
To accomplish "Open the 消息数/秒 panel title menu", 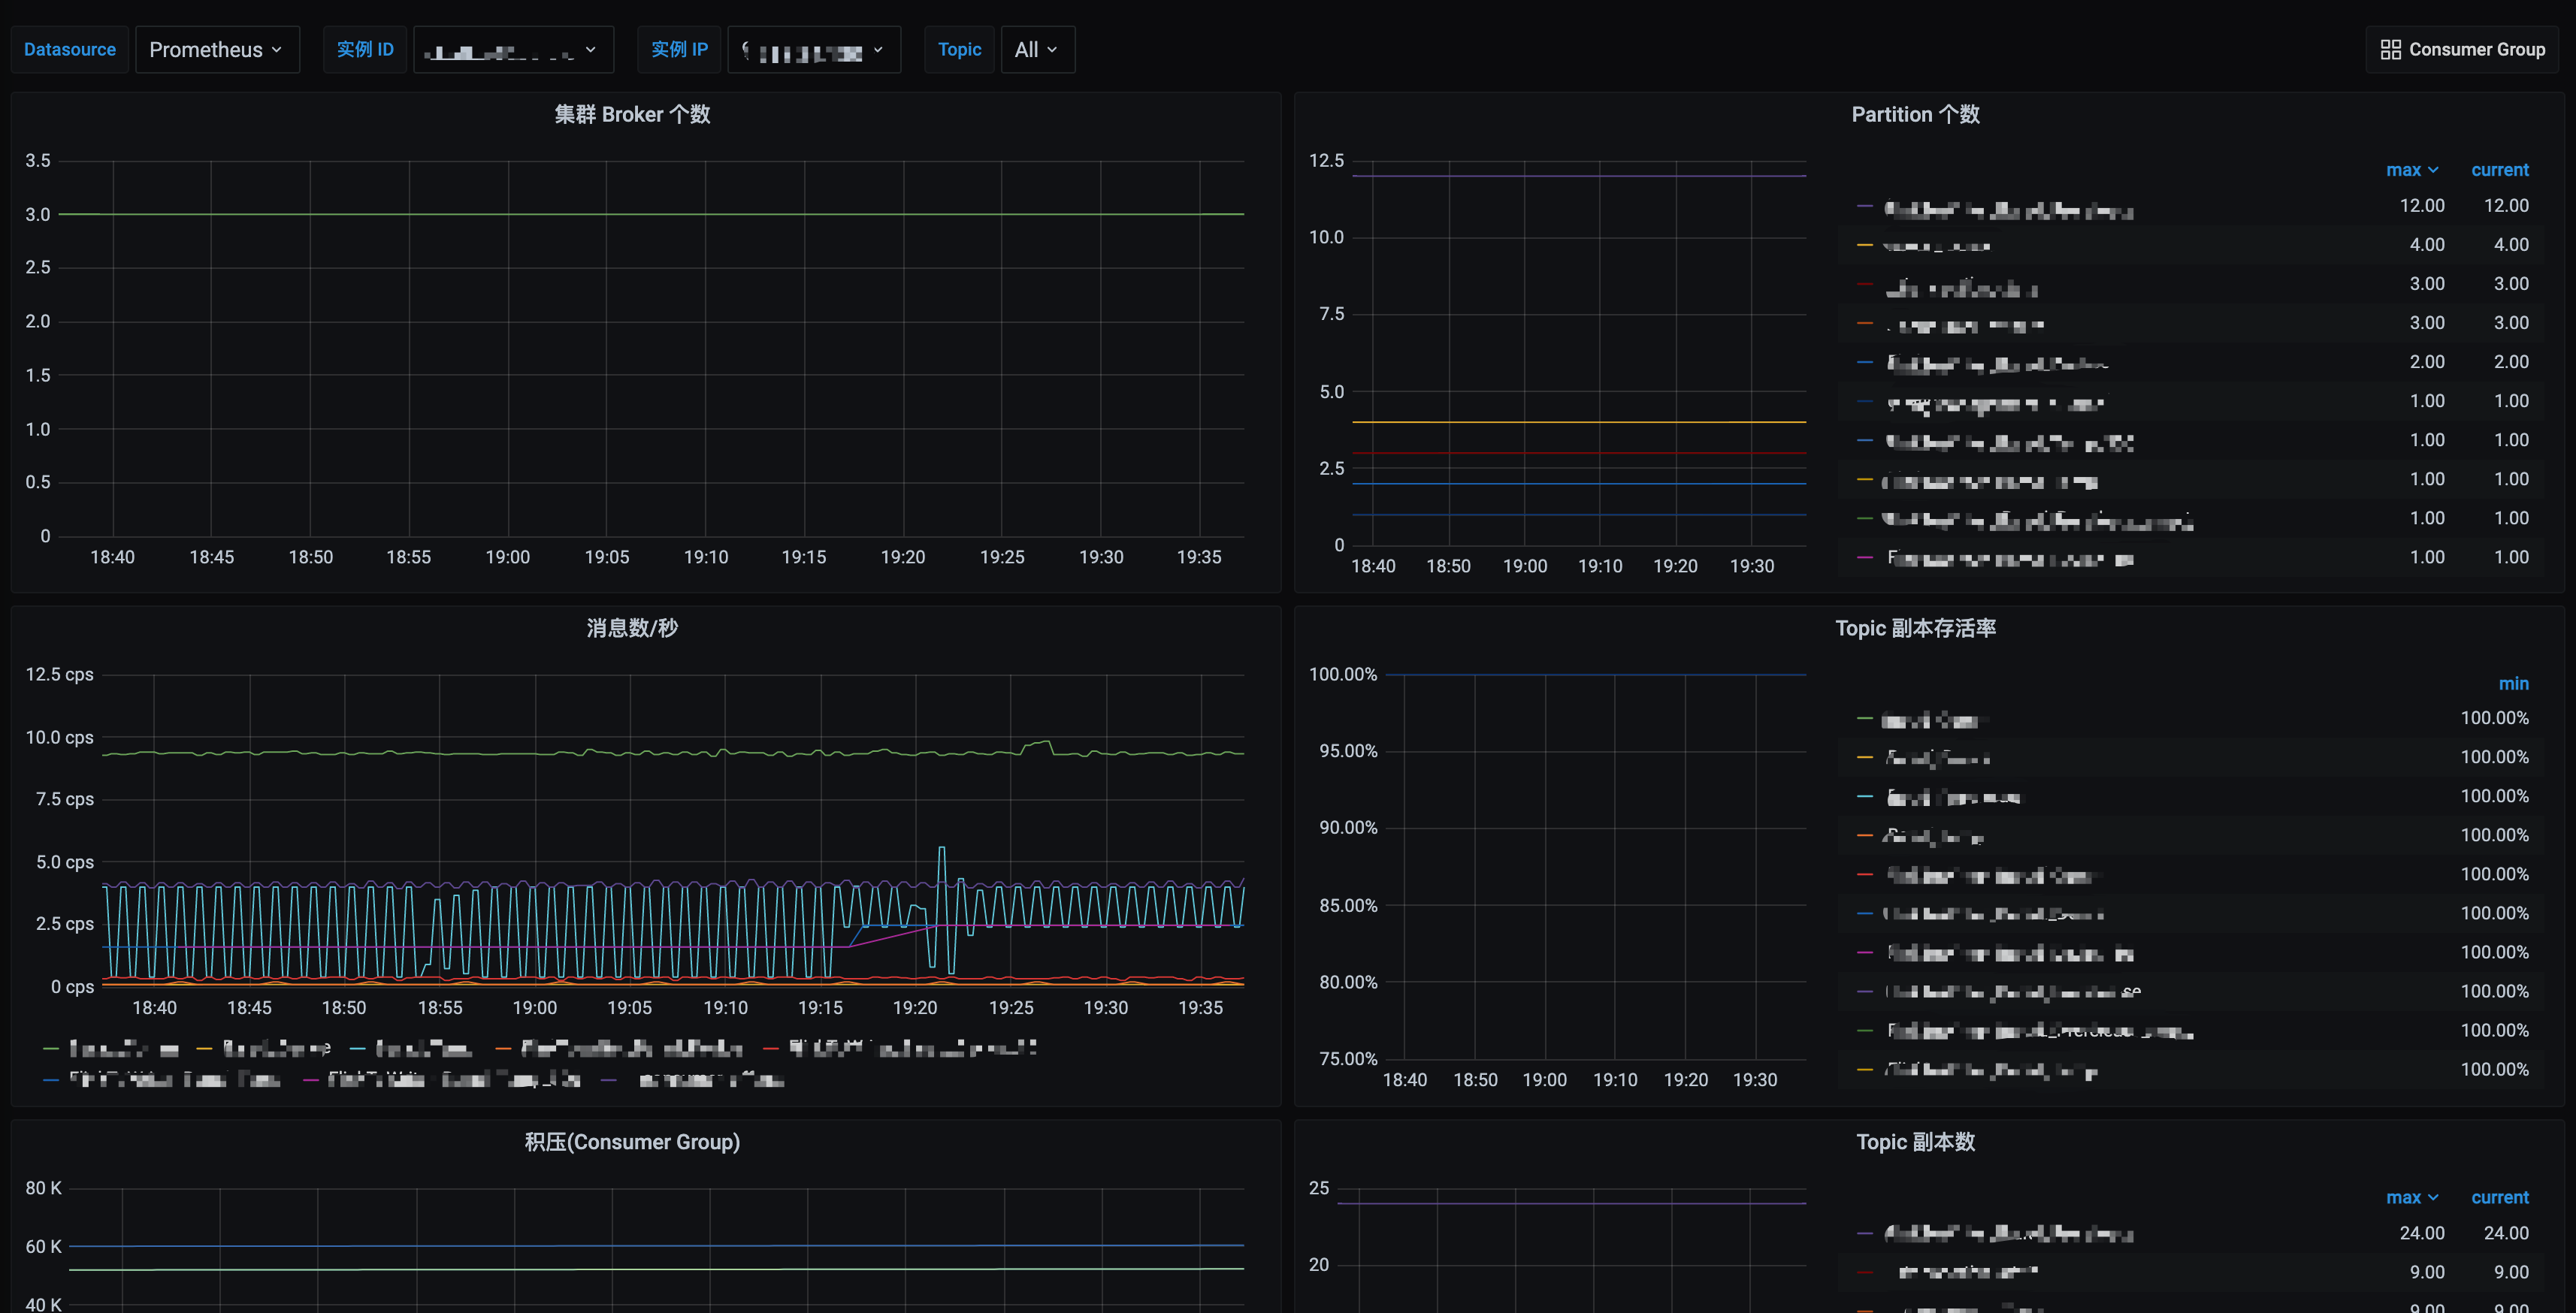I will (x=632, y=627).
